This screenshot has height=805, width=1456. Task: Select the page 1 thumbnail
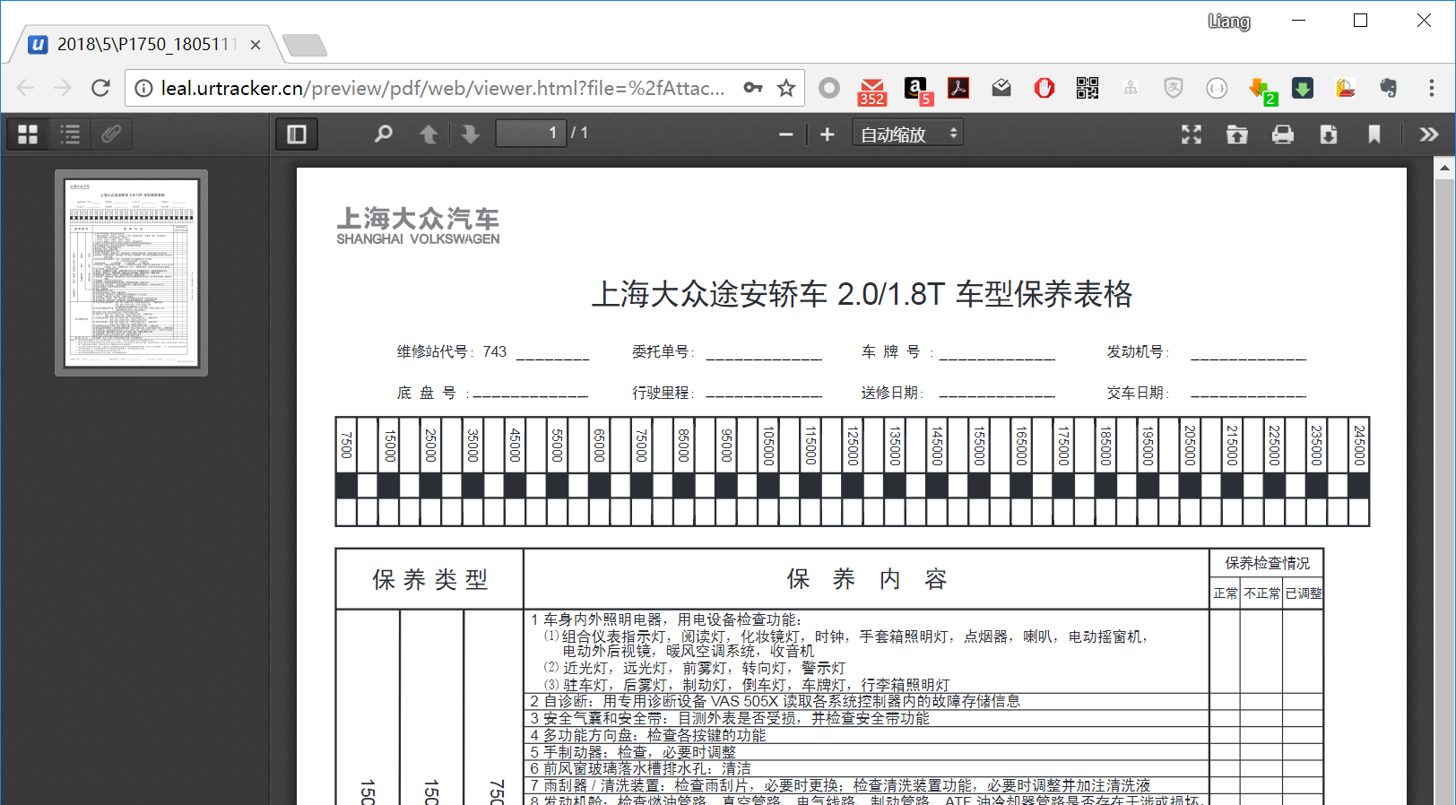[x=132, y=273]
